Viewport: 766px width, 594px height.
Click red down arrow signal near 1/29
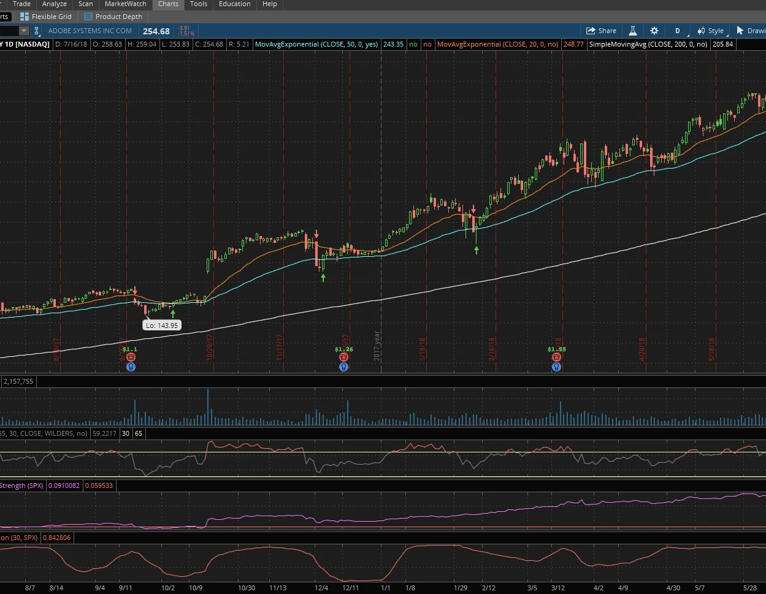(473, 209)
